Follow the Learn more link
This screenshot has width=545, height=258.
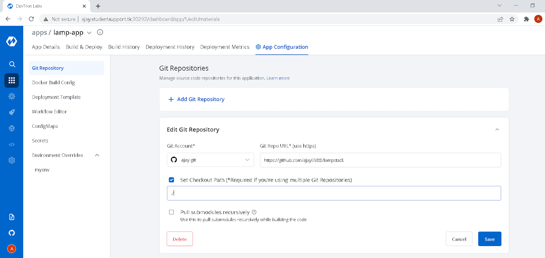tap(278, 78)
